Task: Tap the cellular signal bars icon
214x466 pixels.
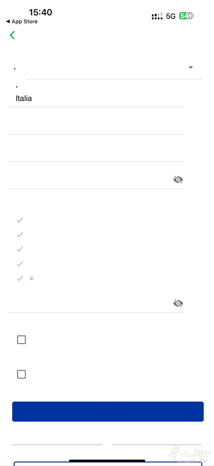Action: pos(157,16)
